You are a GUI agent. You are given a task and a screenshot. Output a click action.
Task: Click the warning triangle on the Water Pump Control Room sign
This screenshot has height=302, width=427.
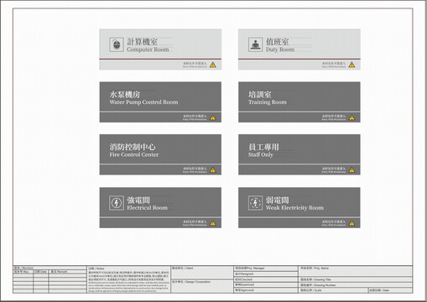(x=213, y=117)
